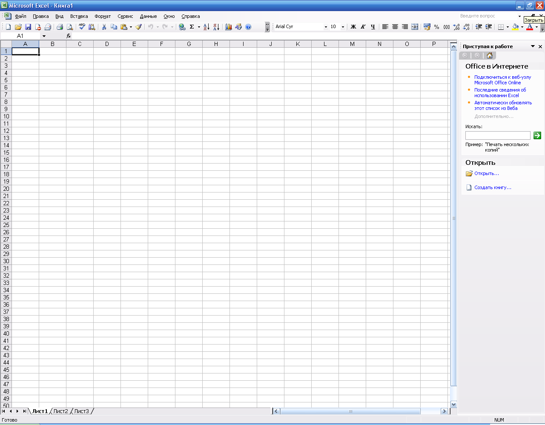Click 'Автоматически обновлять этот список из Веба'
The width and height of the screenshot is (545, 425).
[503, 106]
